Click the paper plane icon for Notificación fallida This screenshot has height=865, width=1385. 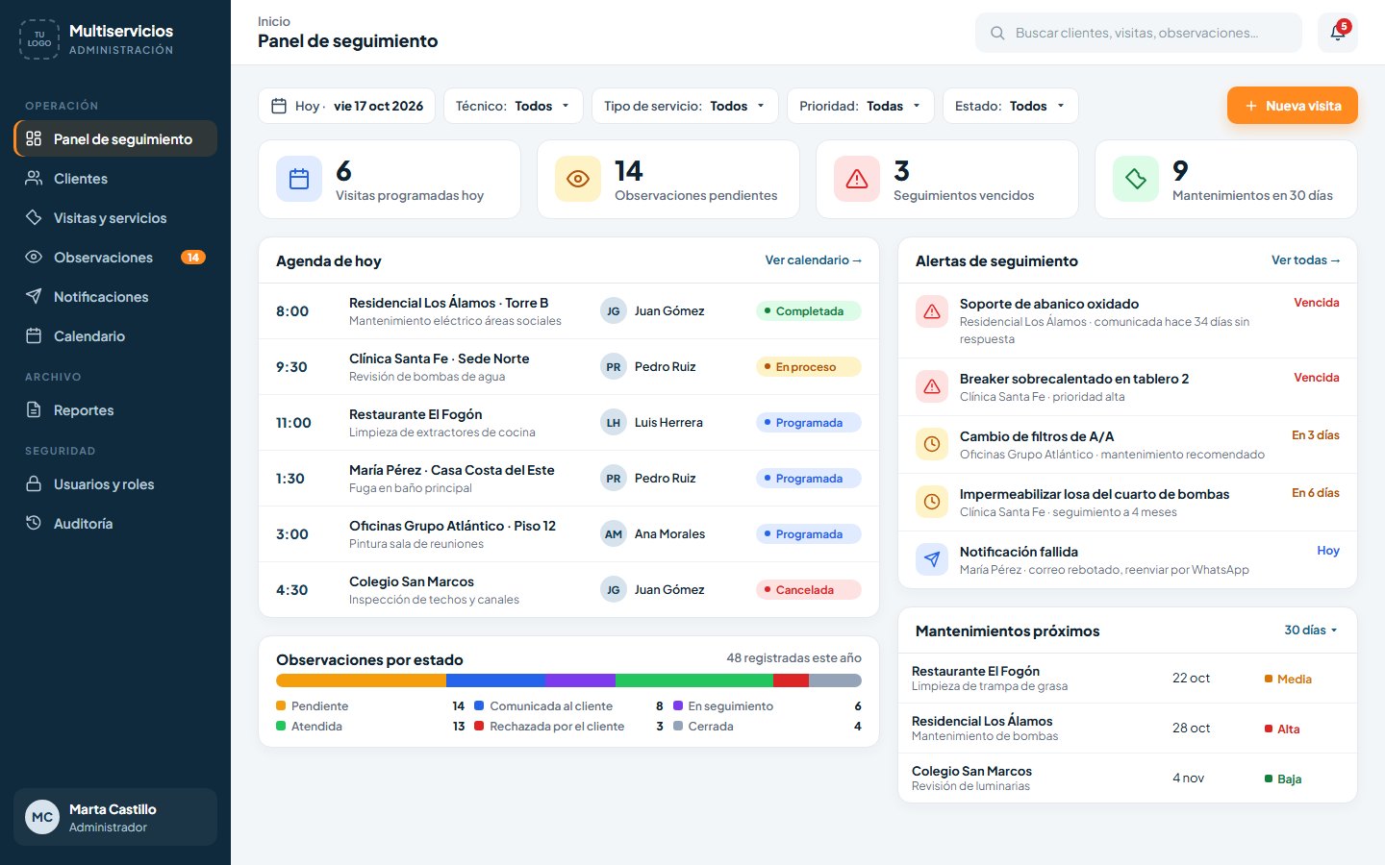point(932,559)
